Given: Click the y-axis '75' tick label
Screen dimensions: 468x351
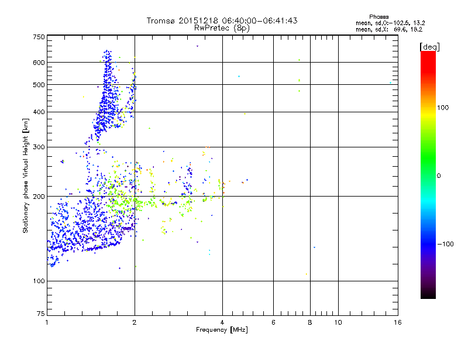Looking at the screenshot, I should (41, 314).
